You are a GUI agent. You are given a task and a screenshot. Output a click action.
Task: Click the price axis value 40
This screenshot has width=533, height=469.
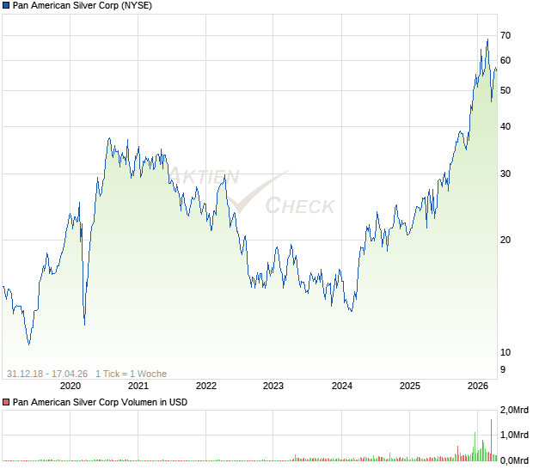(505, 127)
